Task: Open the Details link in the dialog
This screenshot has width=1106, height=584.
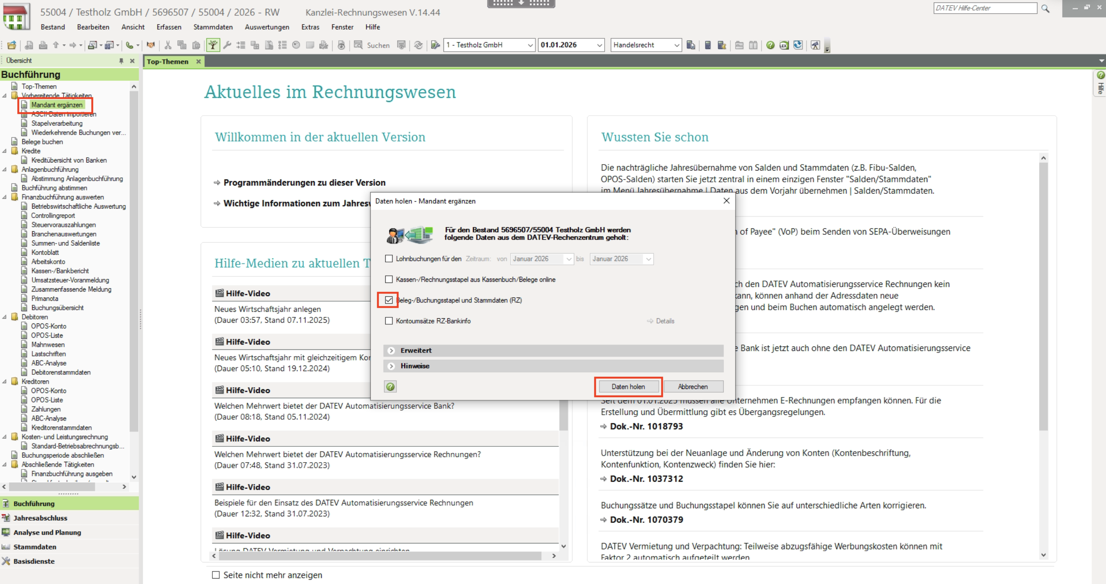Action: click(x=660, y=321)
